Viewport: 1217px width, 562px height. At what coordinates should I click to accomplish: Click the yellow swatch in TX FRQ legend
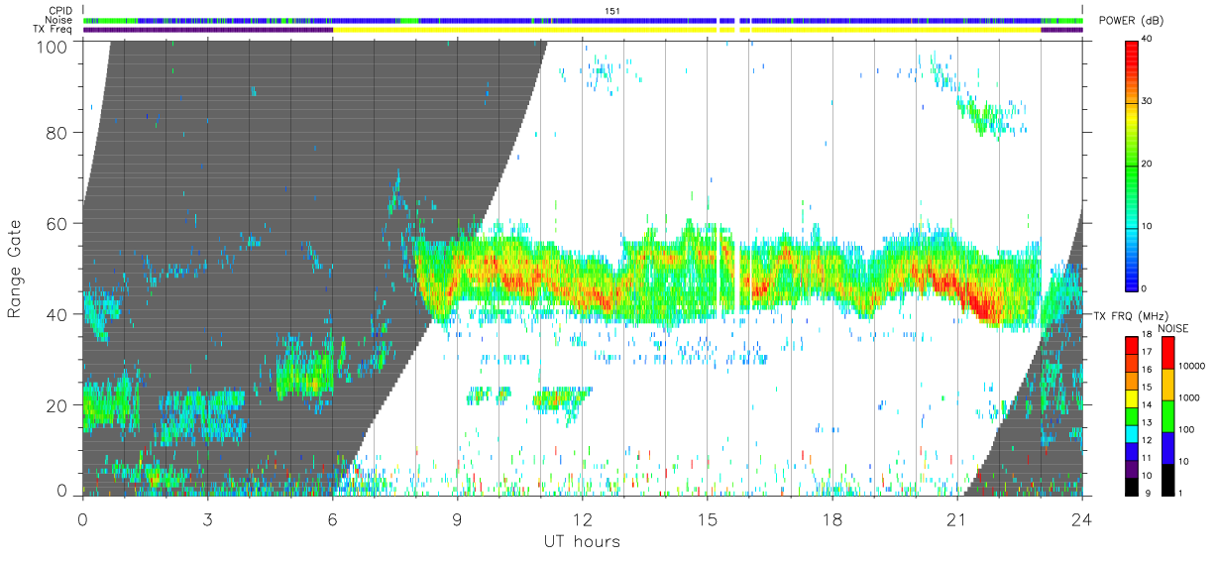[1132, 397]
